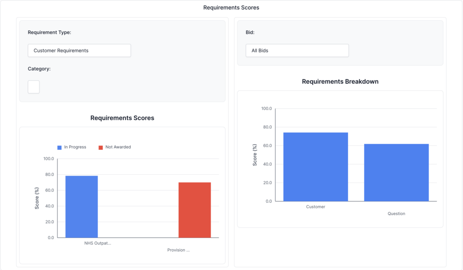463x270 pixels.
Task: Click the Requirements Breakdown chart title
Action: [x=340, y=82]
